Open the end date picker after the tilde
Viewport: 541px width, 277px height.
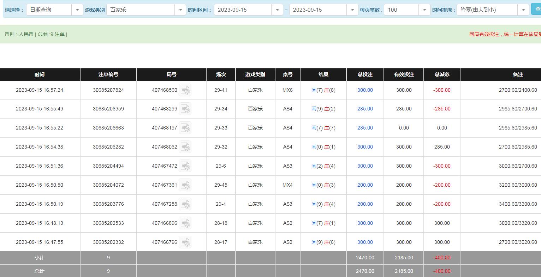(323, 10)
